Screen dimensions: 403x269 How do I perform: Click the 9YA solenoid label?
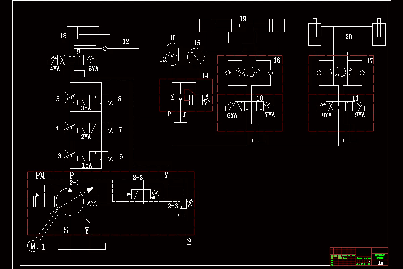click(360, 115)
